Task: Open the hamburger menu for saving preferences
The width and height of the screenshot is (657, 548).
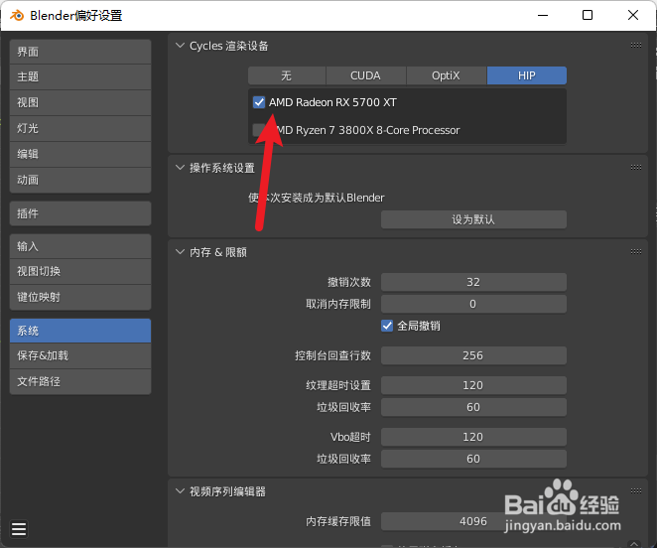Action: click(19, 529)
